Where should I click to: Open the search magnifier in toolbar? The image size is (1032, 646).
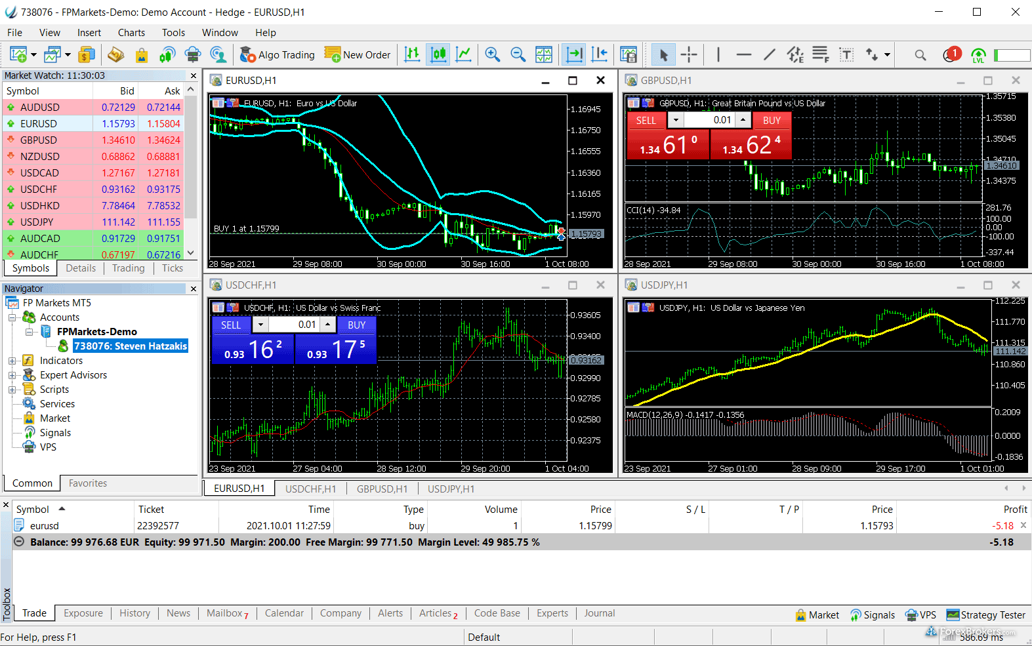[x=920, y=55]
